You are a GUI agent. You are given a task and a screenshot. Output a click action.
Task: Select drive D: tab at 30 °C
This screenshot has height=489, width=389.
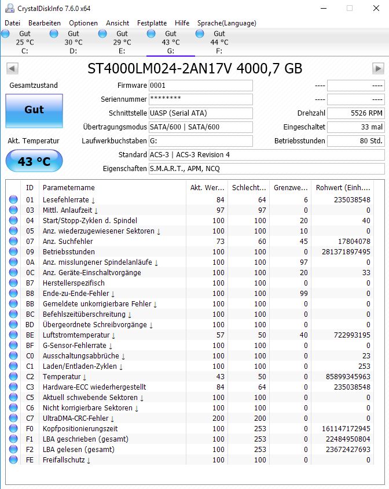74,42
